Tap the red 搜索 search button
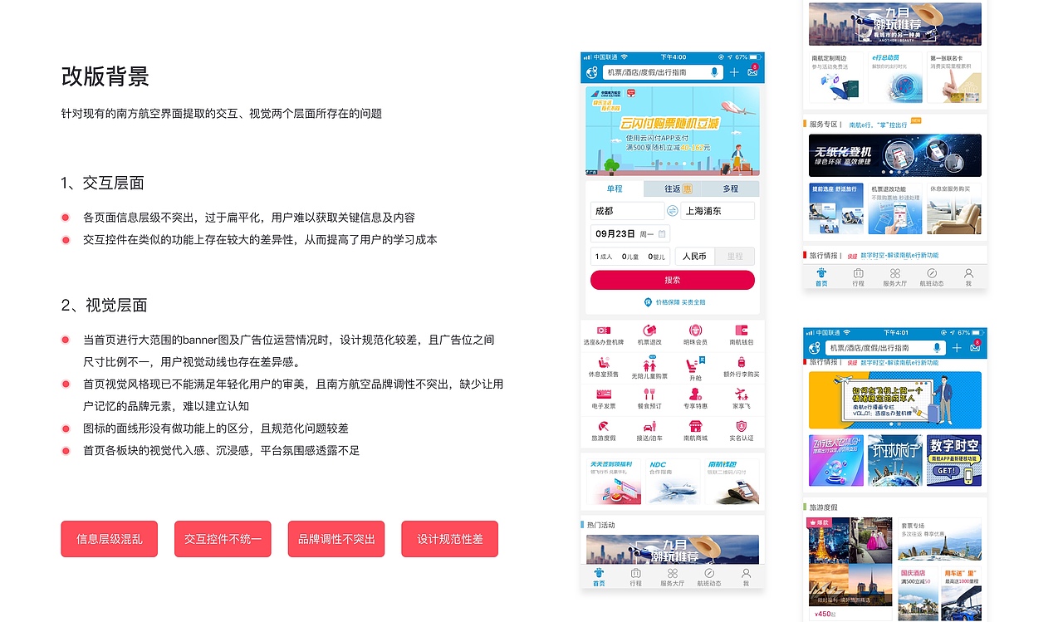This screenshot has height=622, width=1063. coord(673,280)
